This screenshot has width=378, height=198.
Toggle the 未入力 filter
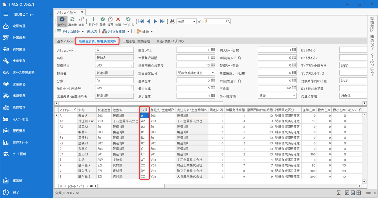(x=92, y=31)
